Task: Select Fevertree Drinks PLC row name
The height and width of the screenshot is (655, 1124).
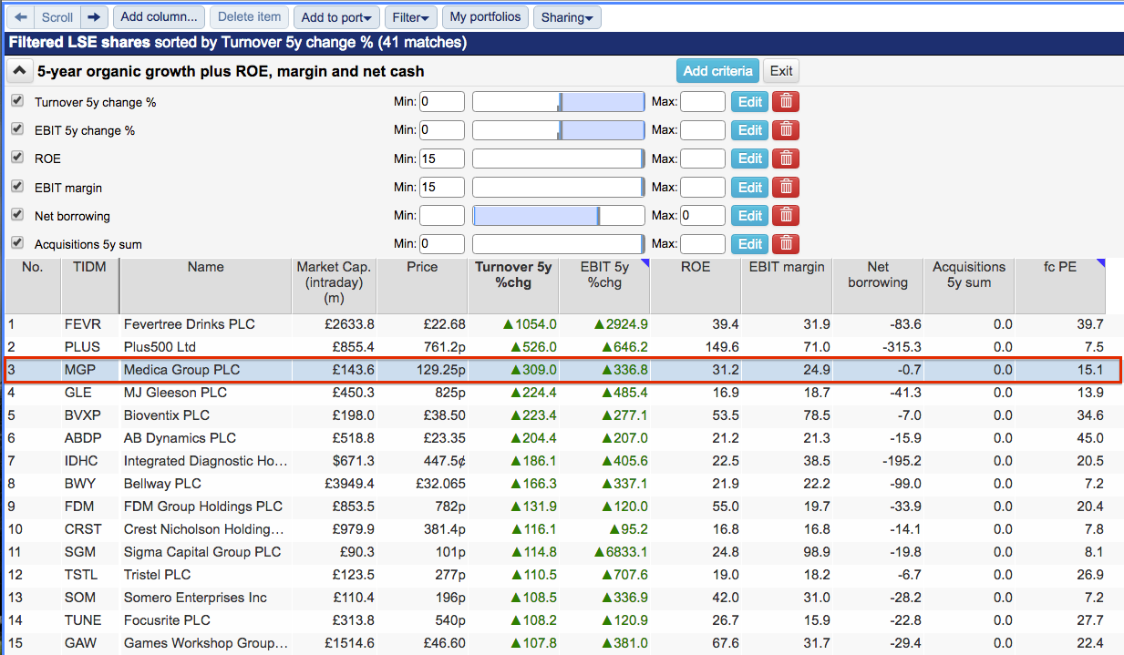Action: pyautogui.click(x=190, y=324)
